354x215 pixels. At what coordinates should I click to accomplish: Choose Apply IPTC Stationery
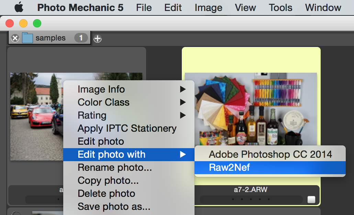coord(129,129)
